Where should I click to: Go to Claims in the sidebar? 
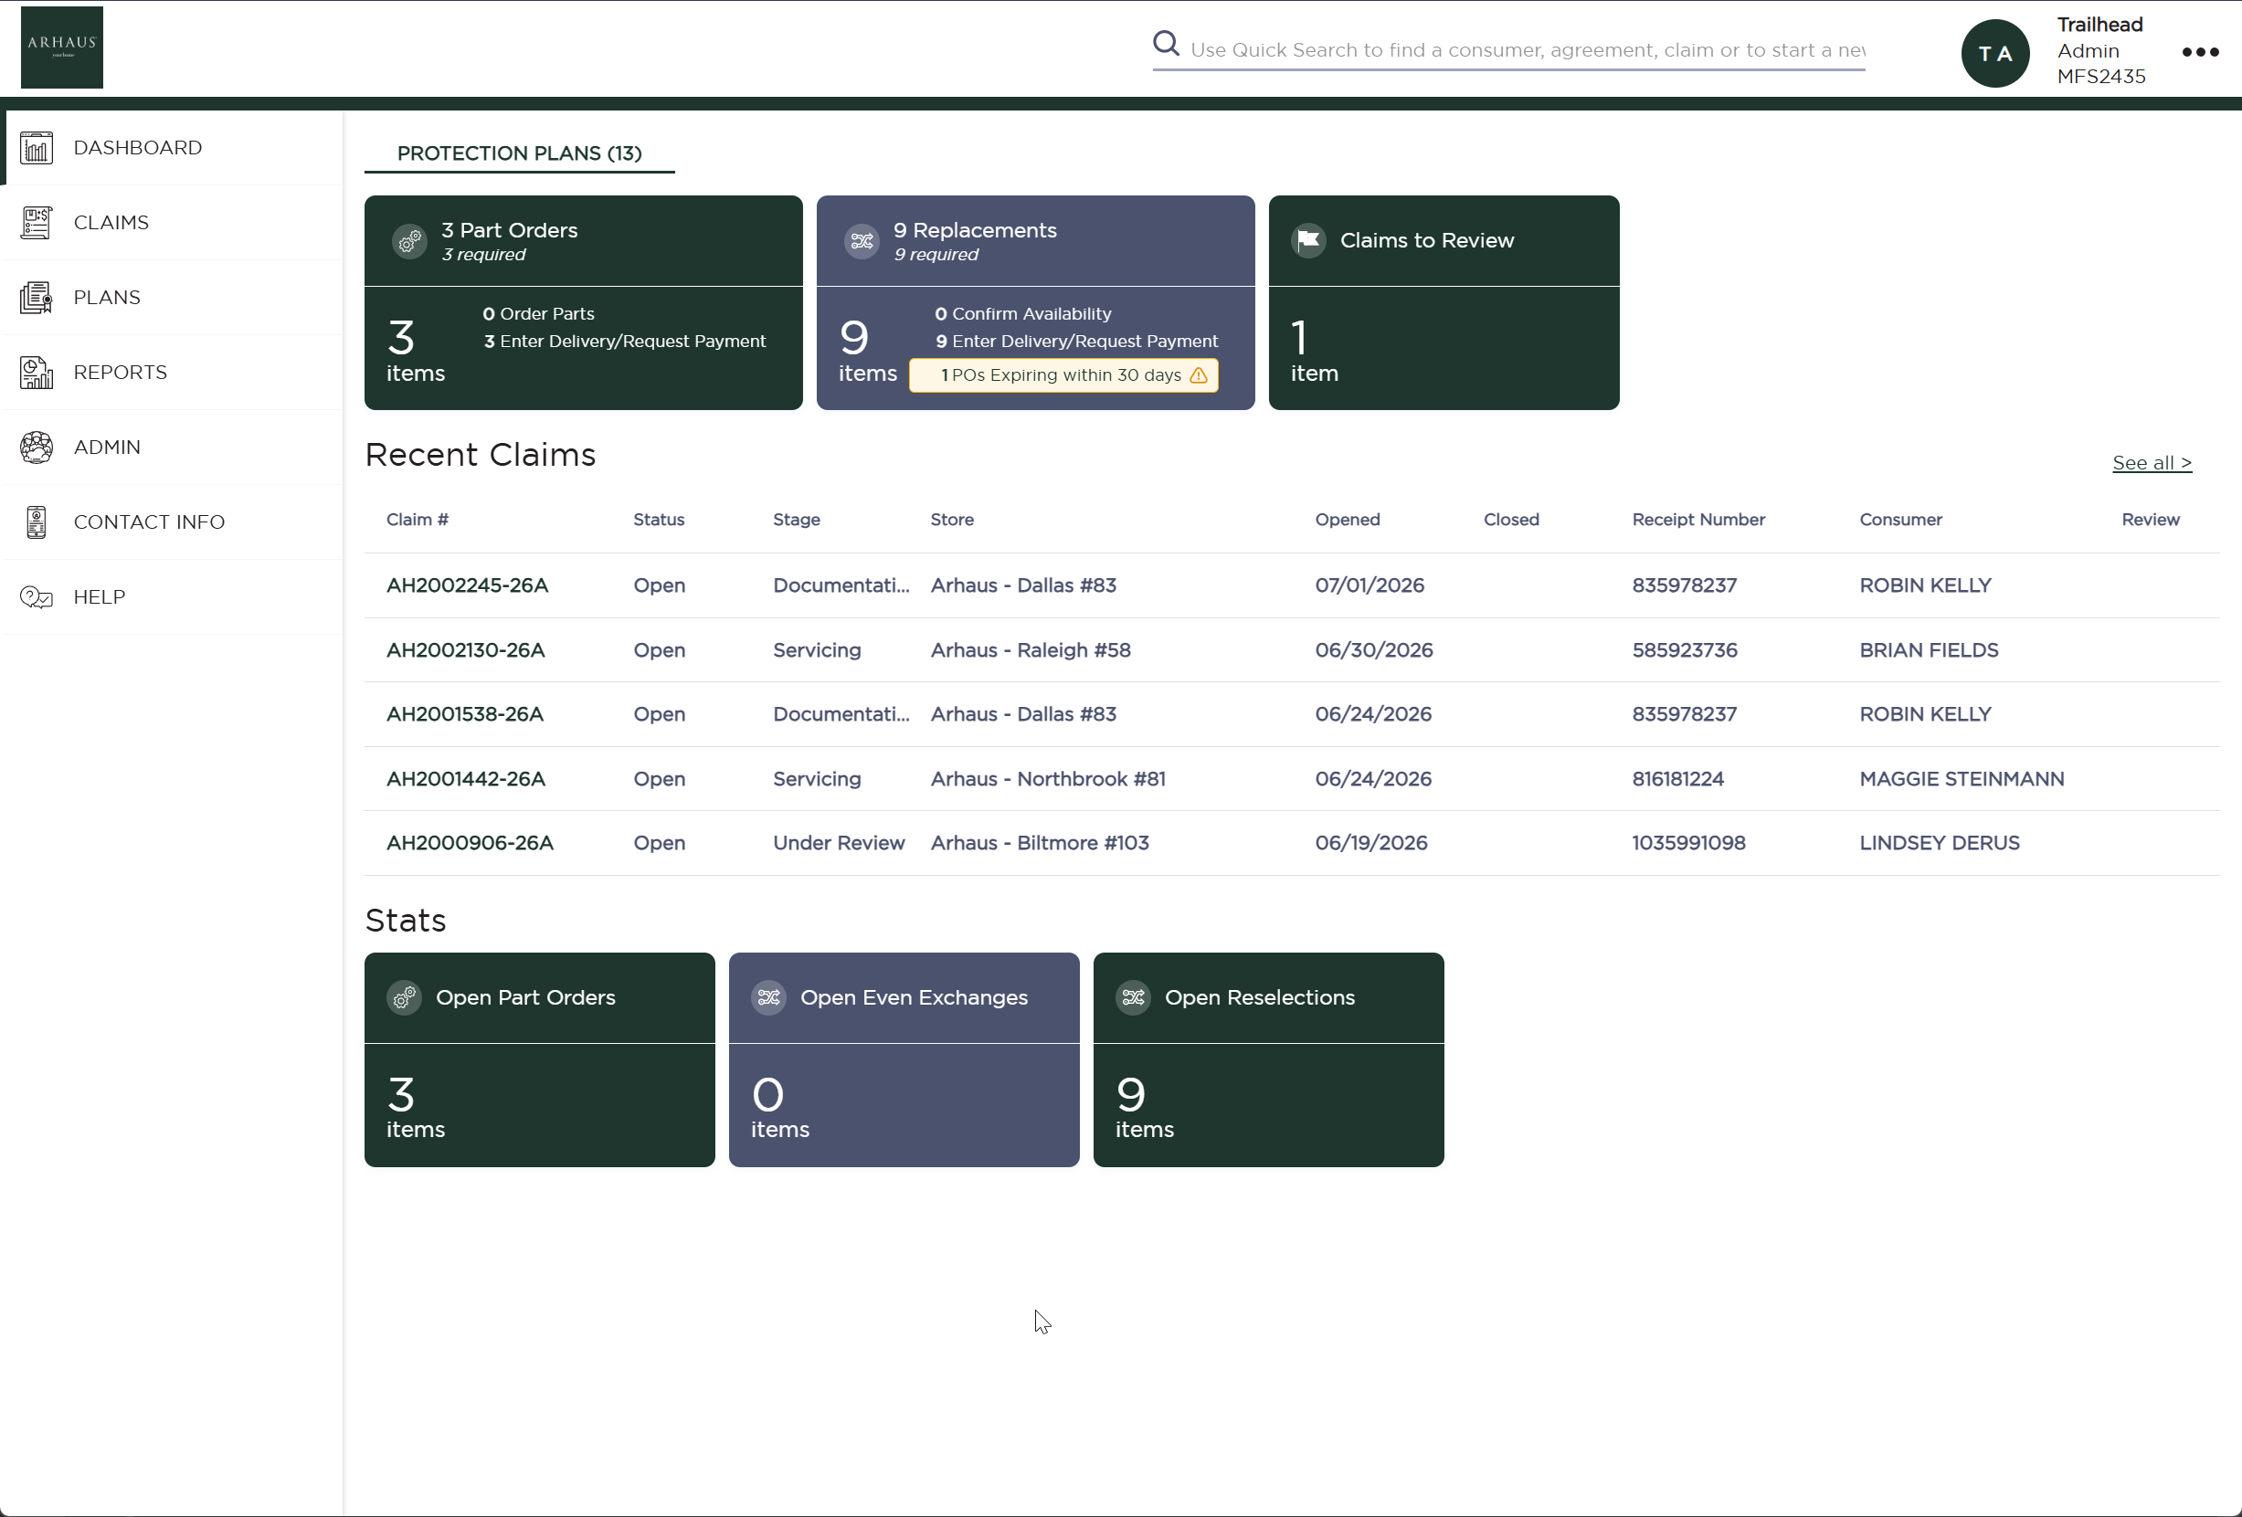174,223
